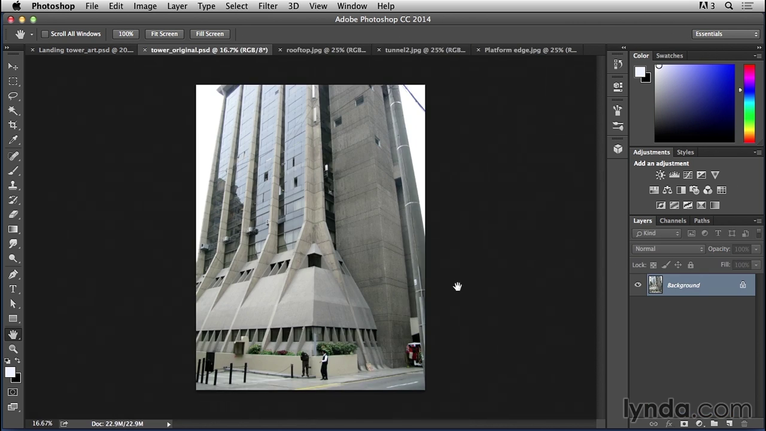
Task: Switch to the Channels tab
Action: (673, 221)
